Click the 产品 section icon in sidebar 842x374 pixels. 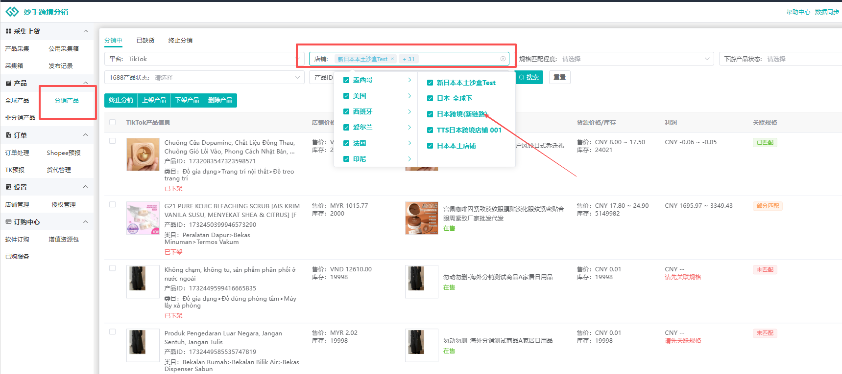coord(8,83)
